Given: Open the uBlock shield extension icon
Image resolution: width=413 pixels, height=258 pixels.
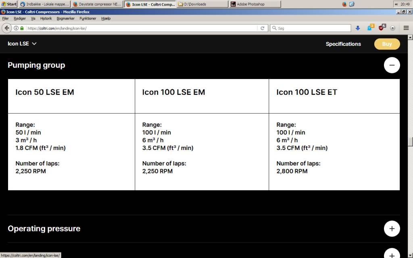Looking at the screenshot, I should pos(382,28).
